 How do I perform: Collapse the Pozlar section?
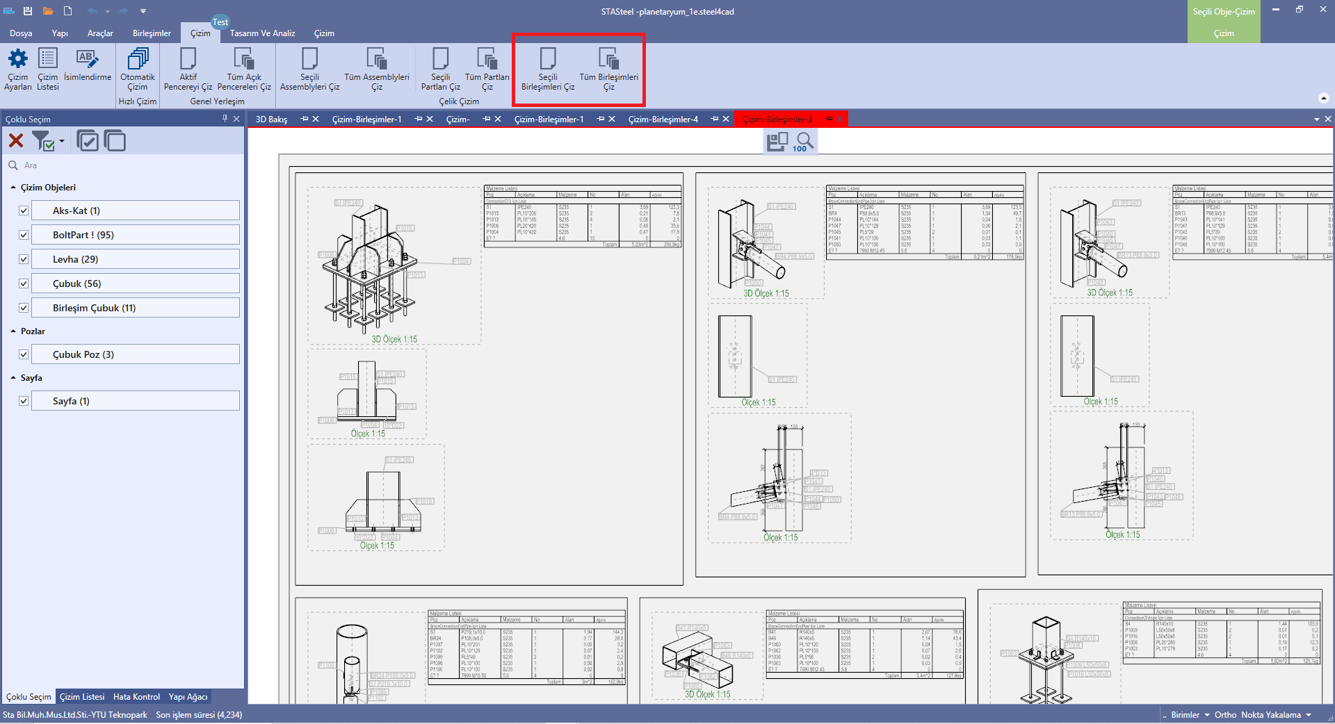coord(13,331)
